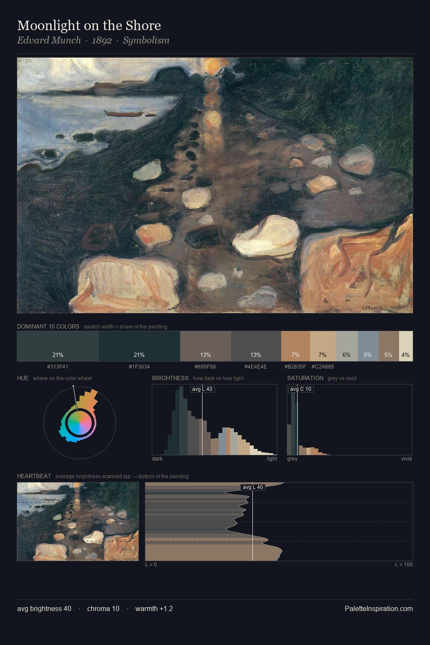Click the PaletteInspiration.com link
This screenshot has width=430, height=645.
pyautogui.click(x=379, y=608)
